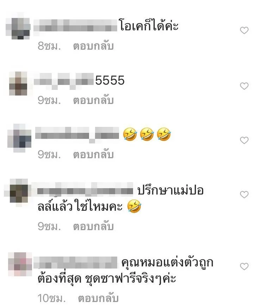The height and width of the screenshot is (308, 264).
Task: Tap the heart on the three-laughing-emoji comment
Action: point(244,140)
